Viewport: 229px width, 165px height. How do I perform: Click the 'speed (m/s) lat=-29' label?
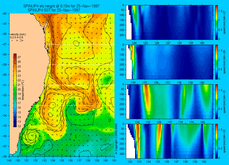[225, 62]
